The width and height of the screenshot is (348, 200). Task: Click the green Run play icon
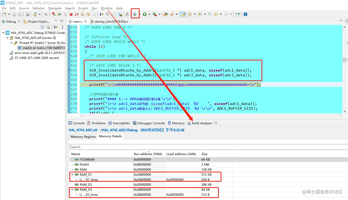[144, 14]
